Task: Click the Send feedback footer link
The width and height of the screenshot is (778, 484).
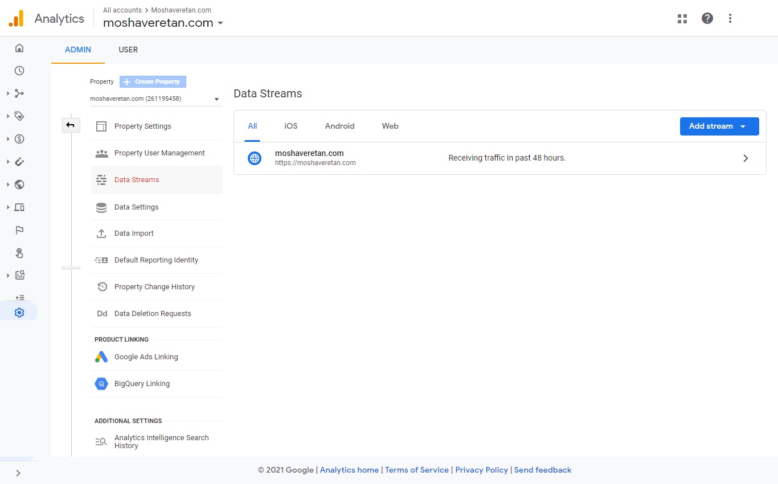Action: pyautogui.click(x=543, y=470)
